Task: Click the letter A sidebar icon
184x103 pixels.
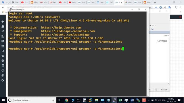Action: (3, 41)
